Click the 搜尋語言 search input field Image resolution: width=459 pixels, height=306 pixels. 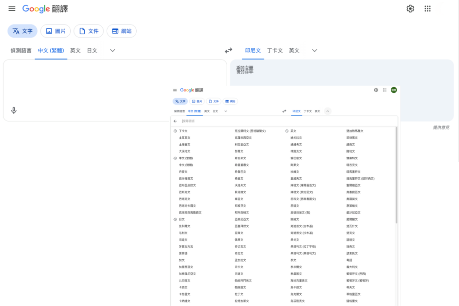[269, 121]
